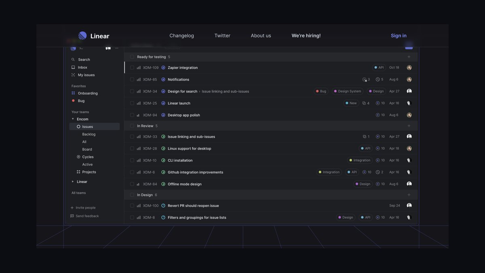The width and height of the screenshot is (485, 273).
Task: Click parent issue Issue linking and sub-issues on XDM-34
Action: (225, 91)
